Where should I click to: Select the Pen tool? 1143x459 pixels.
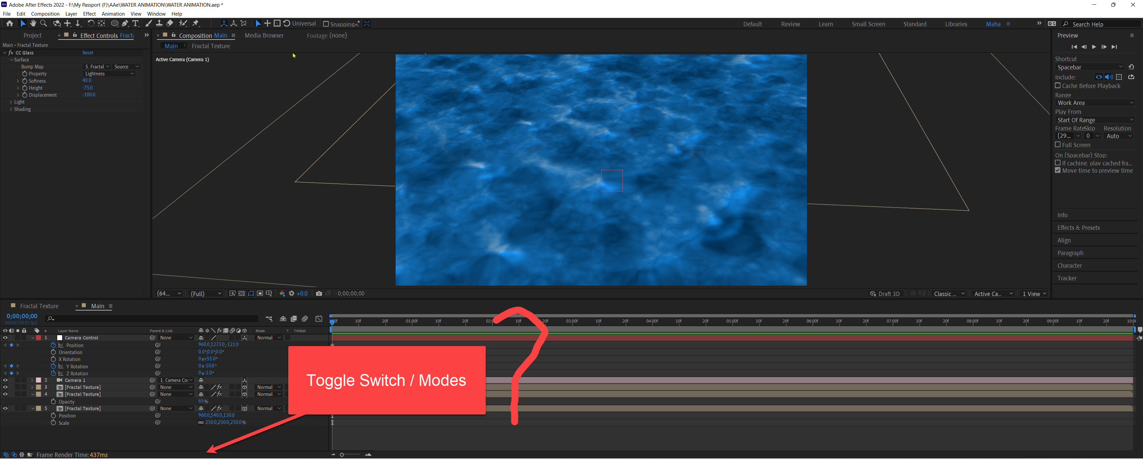(125, 24)
